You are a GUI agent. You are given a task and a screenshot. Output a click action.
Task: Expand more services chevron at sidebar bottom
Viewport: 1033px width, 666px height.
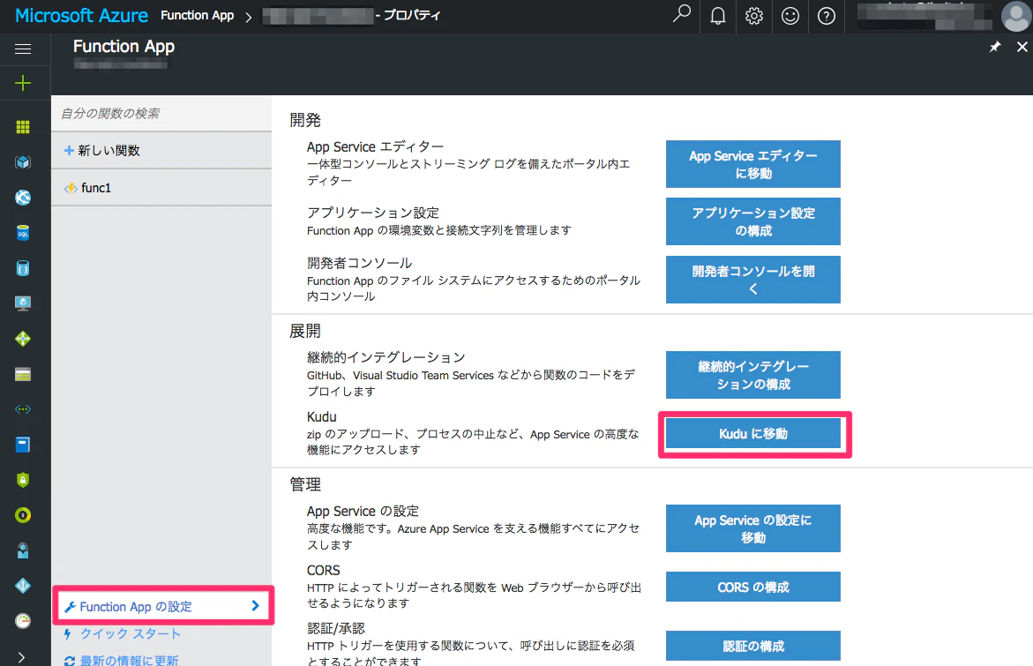tap(22, 657)
